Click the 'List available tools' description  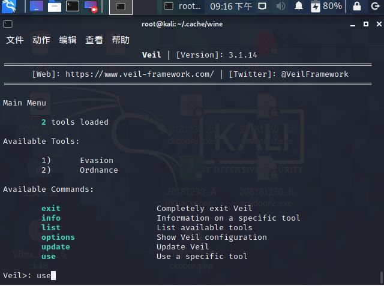[205, 227]
